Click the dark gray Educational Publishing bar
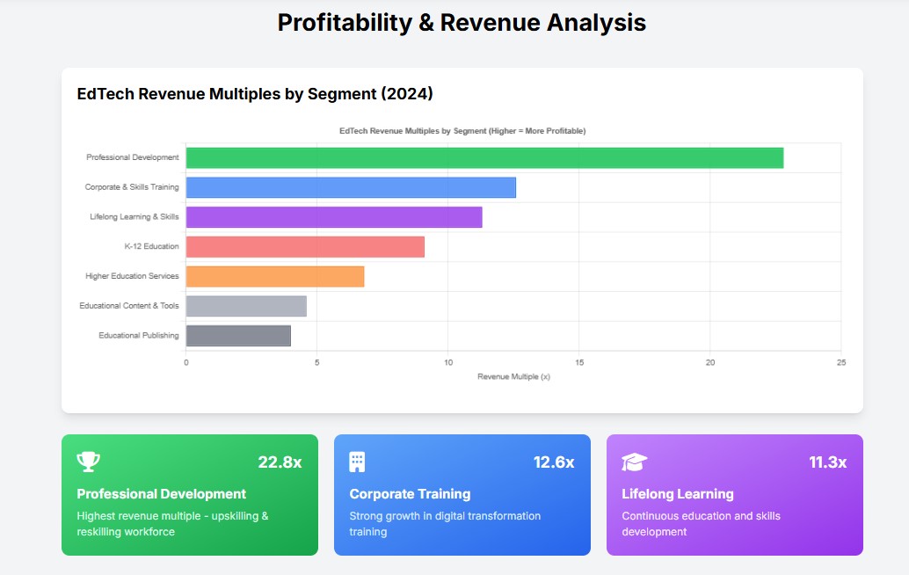909x575 pixels. click(238, 336)
